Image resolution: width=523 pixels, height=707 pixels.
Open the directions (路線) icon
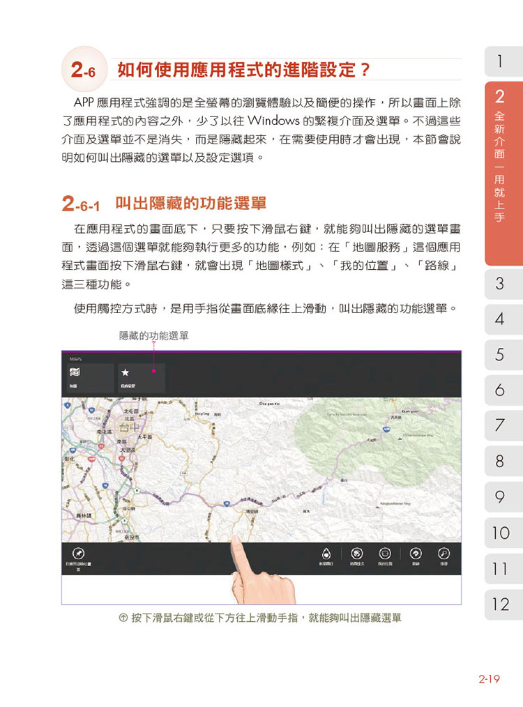tap(416, 553)
